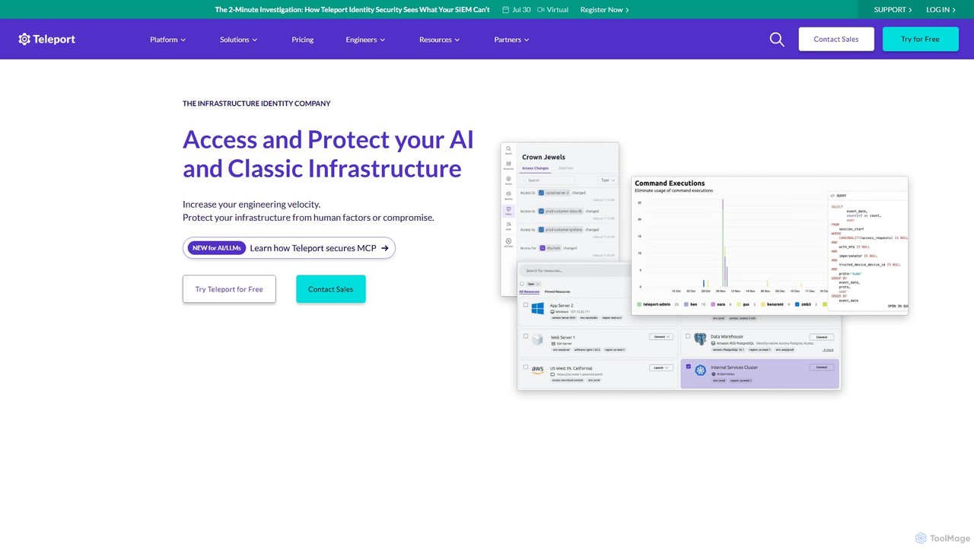Click Connect for Data Warehouse
This screenshot has height=548, width=974.
pyautogui.click(x=822, y=337)
